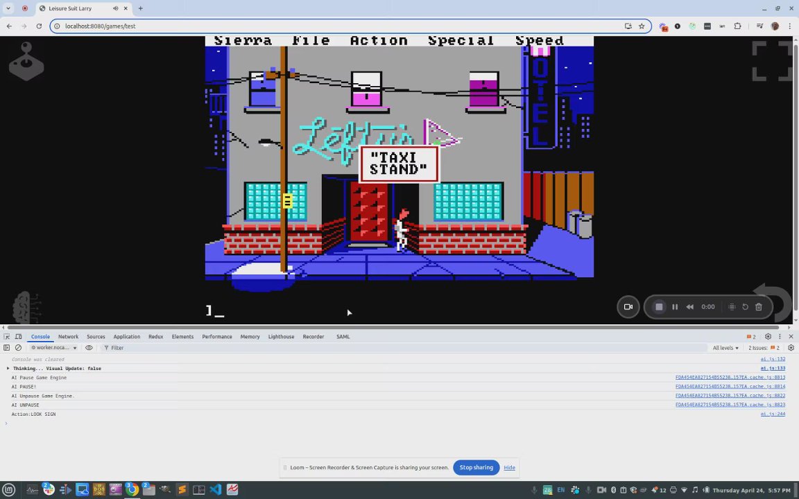Click the Chrome profile avatar

pos(775,26)
